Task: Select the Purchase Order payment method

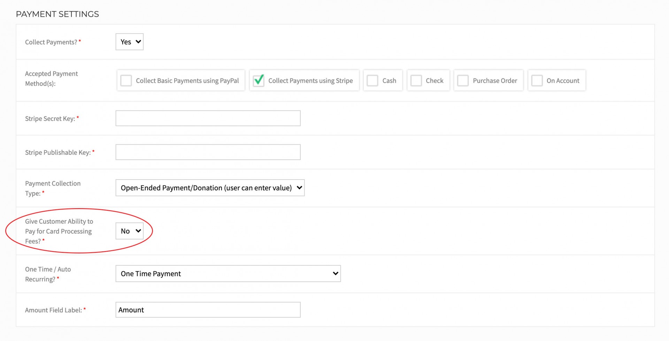Action: [463, 80]
